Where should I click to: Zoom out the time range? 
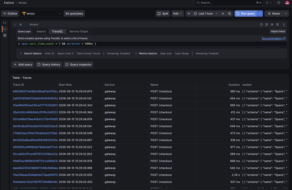point(230,14)
